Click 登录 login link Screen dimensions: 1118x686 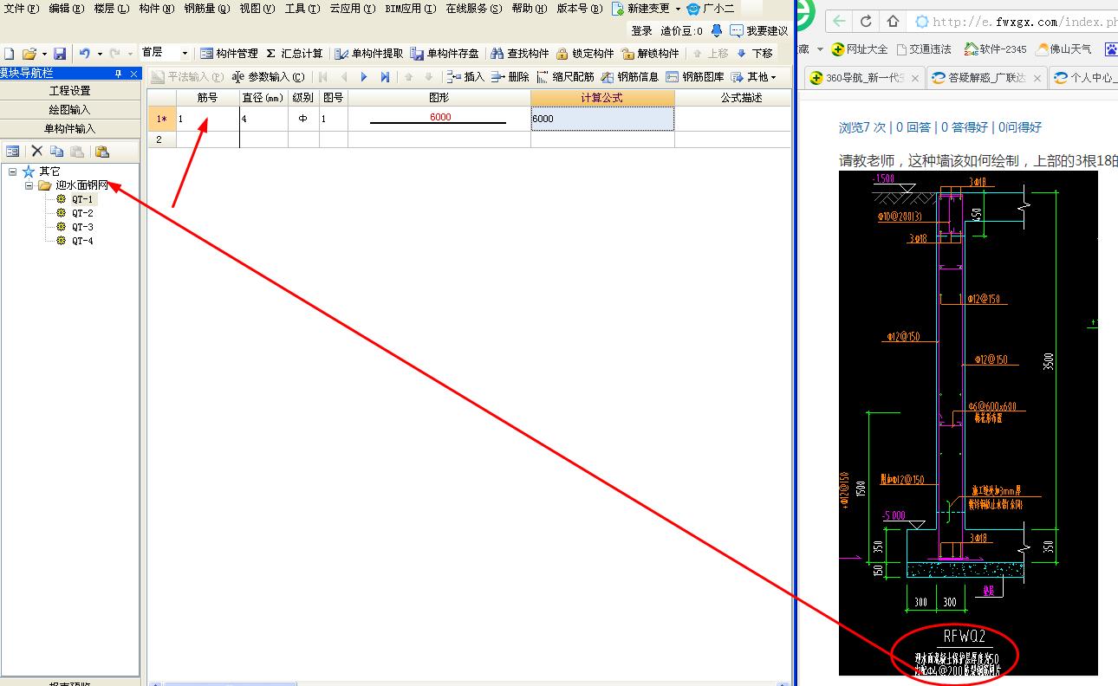tap(641, 31)
